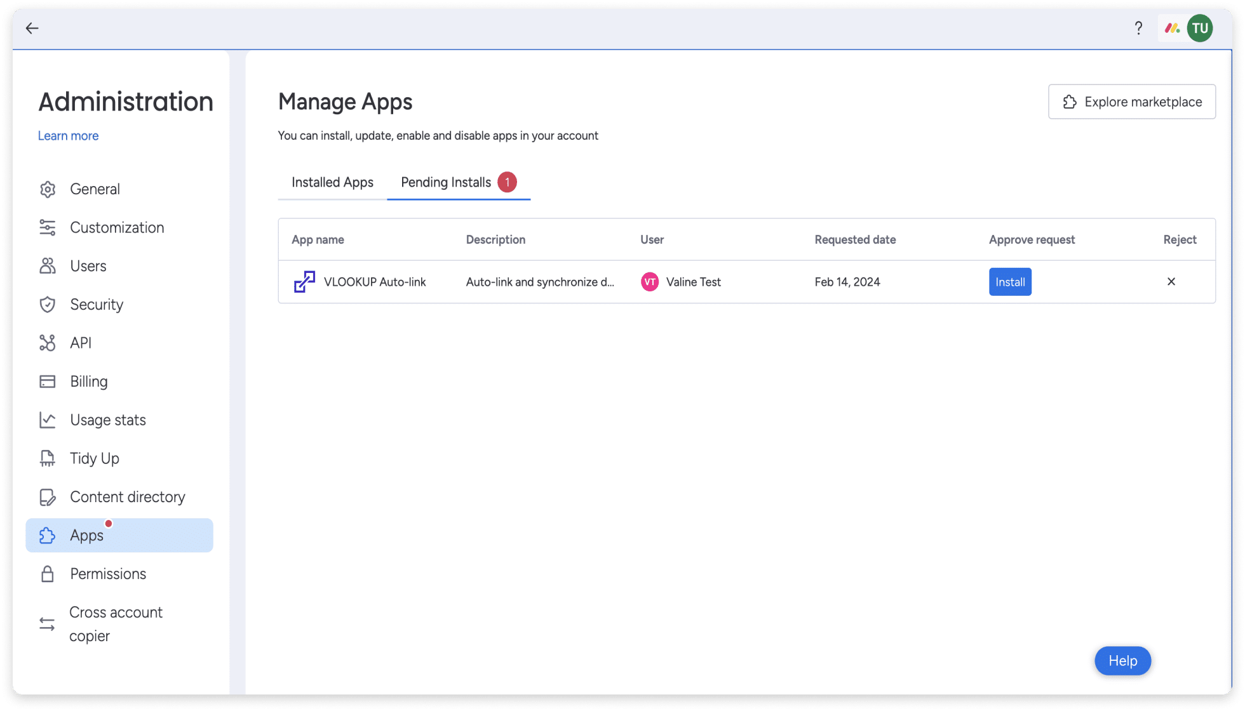Click the Apps puzzle piece icon
1245x711 pixels.
48,535
